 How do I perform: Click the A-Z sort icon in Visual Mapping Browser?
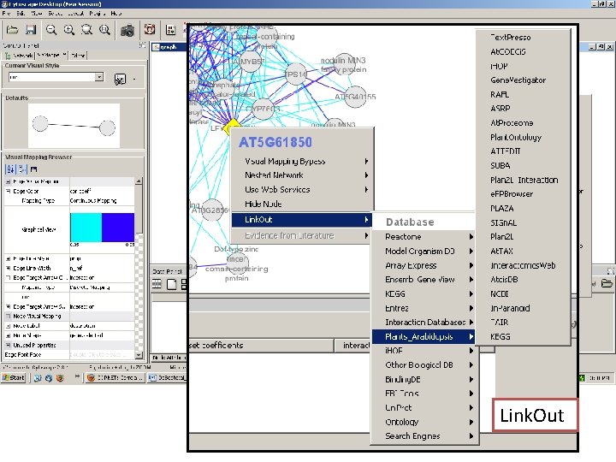pyautogui.click(x=10, y=169)
